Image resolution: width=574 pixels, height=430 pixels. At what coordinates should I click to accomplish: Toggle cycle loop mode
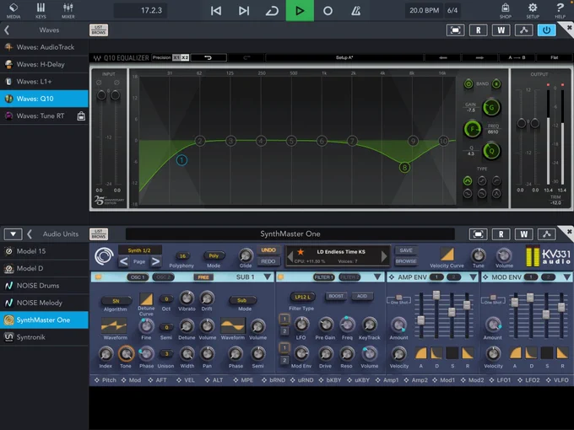(272, 11)
